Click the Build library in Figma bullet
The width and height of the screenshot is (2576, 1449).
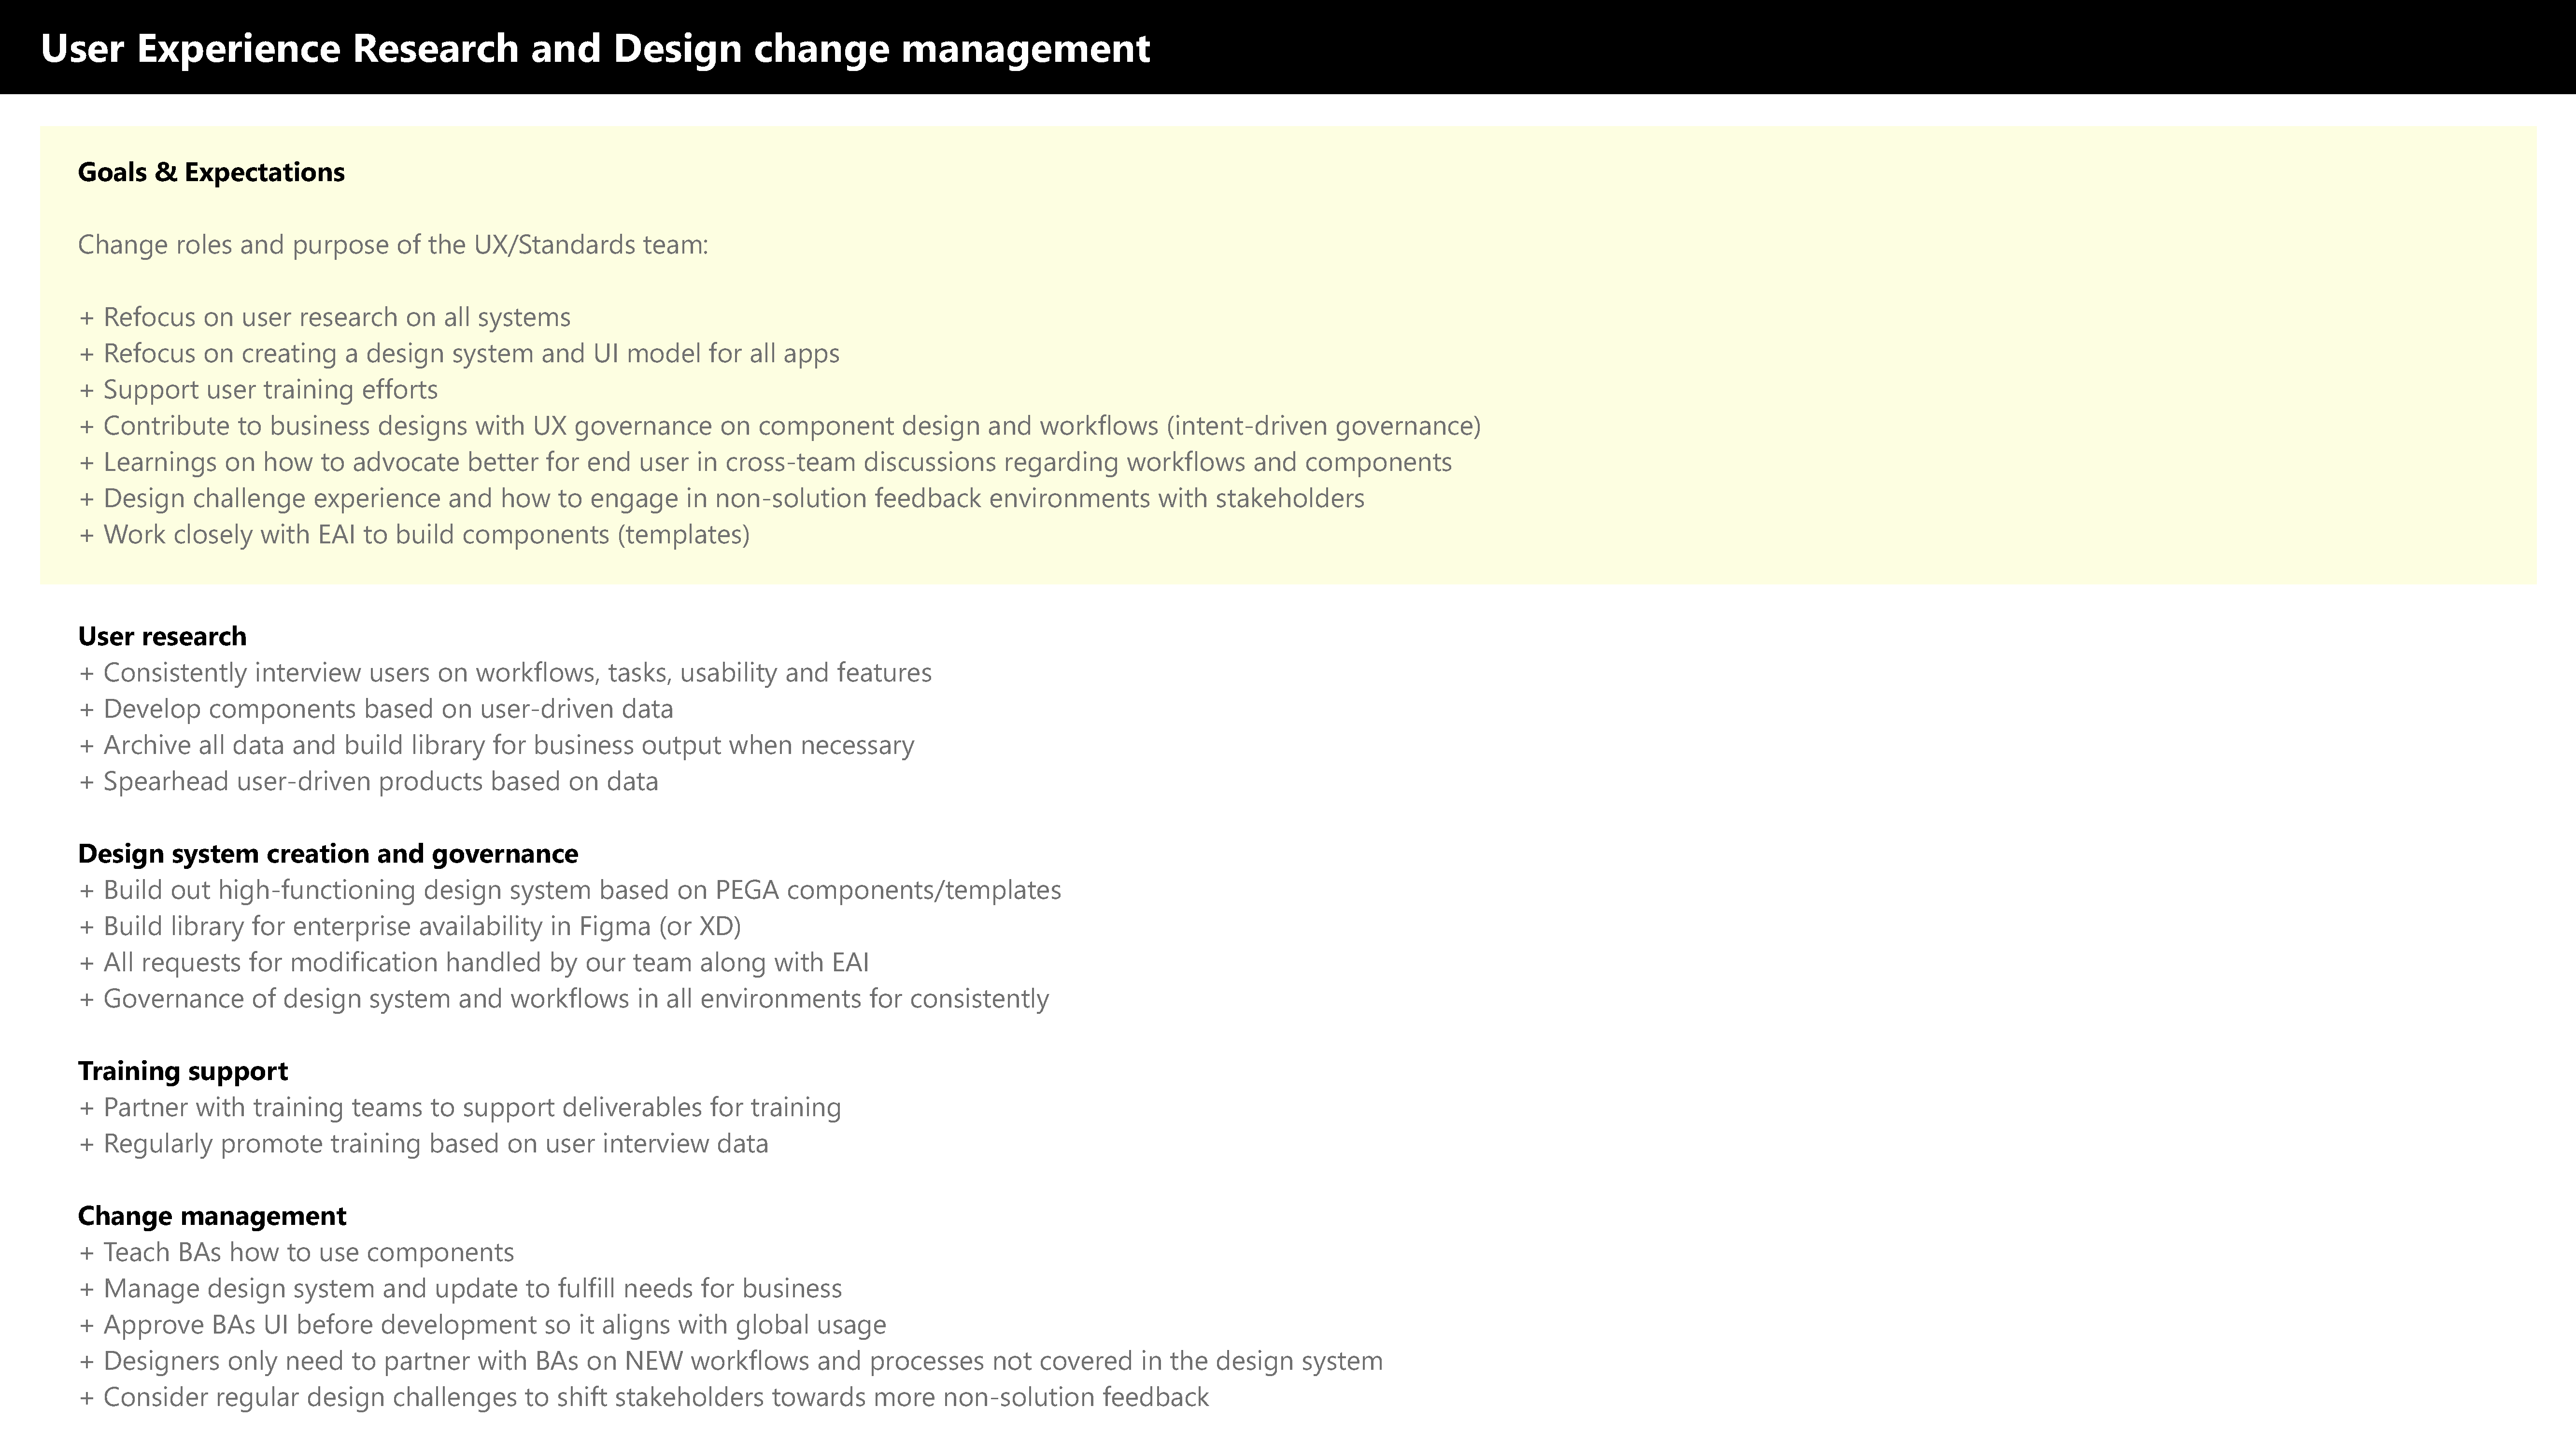point(410,926)
